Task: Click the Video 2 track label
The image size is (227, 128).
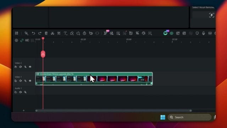Action: click(18, 63)
